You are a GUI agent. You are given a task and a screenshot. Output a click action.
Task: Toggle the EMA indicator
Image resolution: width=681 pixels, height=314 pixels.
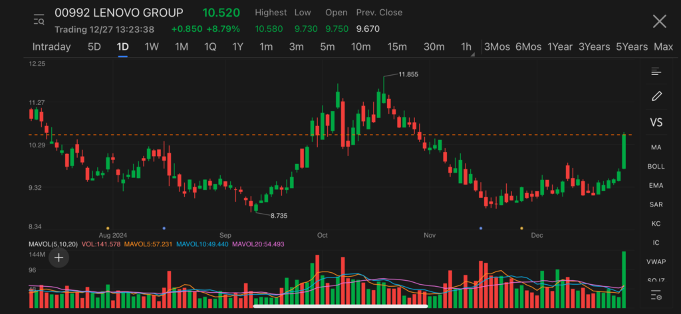[656, 185]
